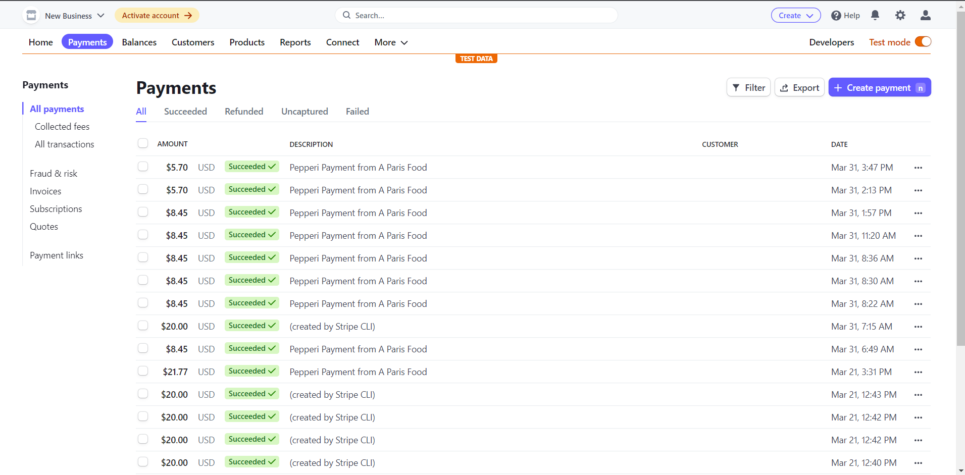Open the settings gear
The image size is (965, 475).
(900, 15)
